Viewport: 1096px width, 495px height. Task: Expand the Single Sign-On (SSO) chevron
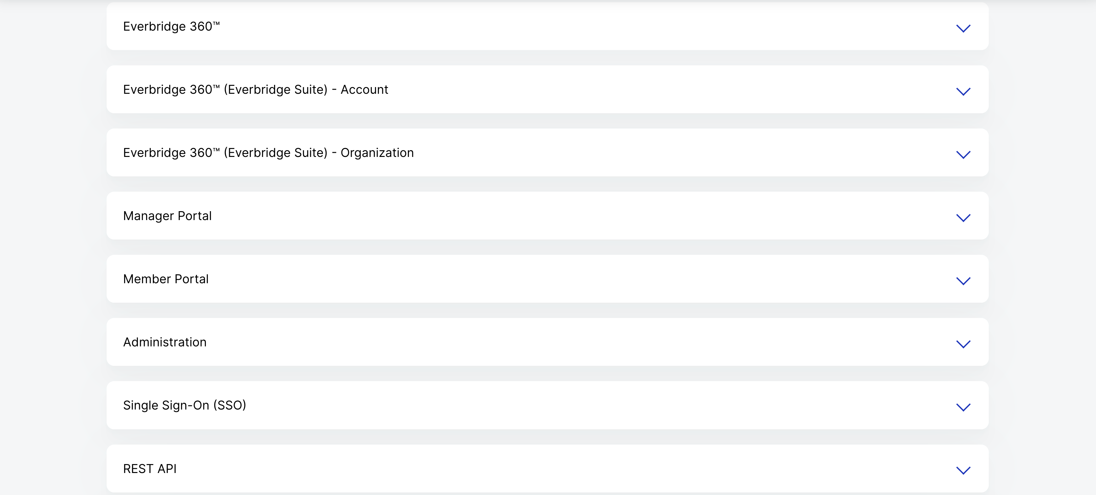[963, 407]
